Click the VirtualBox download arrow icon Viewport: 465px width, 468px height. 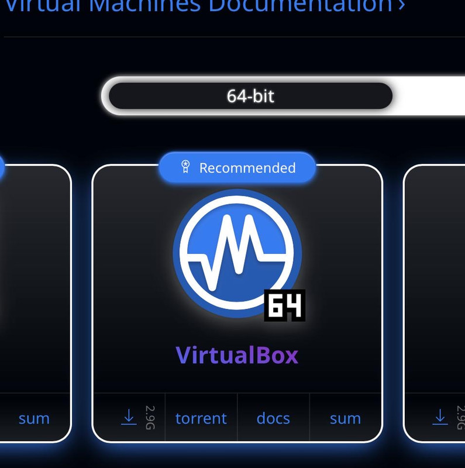pyautogui.click(x=129, y=417)
